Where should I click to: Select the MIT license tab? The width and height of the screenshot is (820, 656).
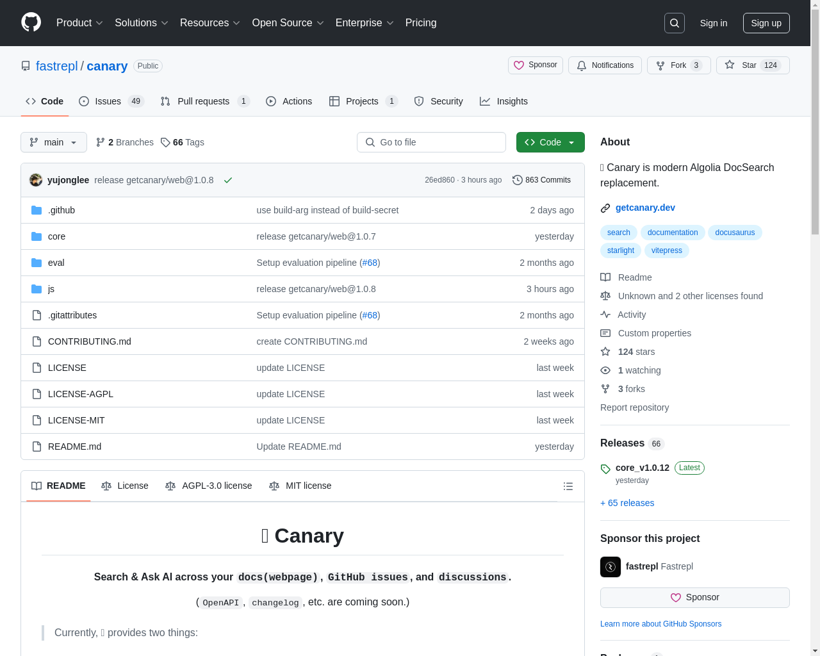click(x=300, y=486)
